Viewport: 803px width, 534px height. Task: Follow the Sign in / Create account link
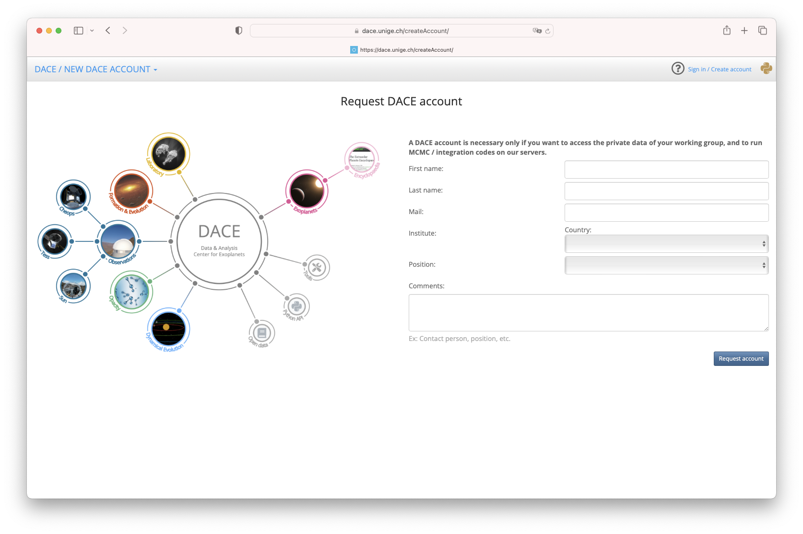720,69
